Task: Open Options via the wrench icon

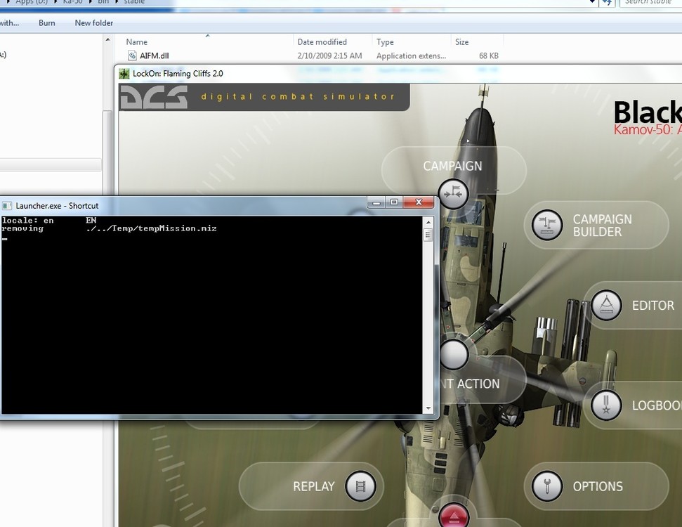Action: [x=546, y=486]
